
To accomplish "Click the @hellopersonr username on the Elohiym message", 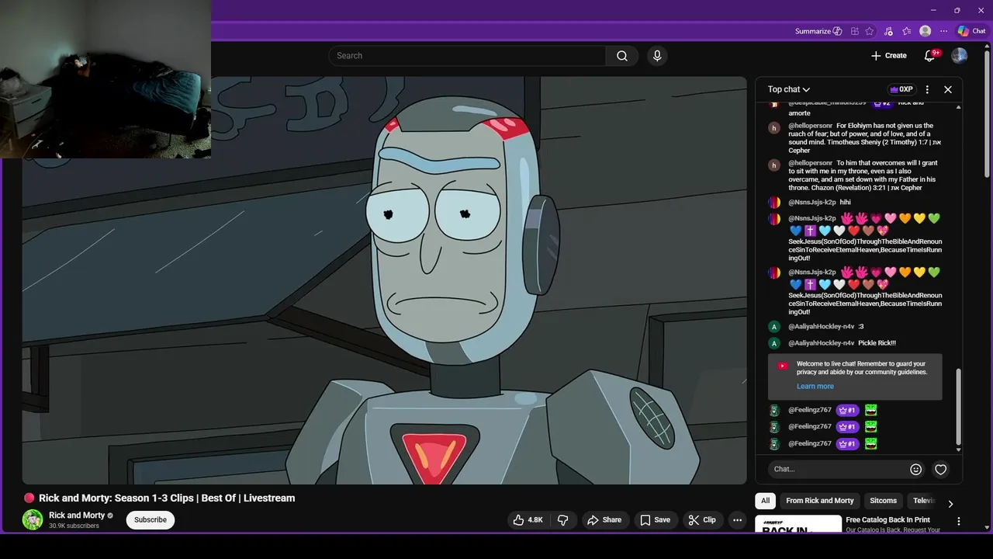I will point(811,126).
